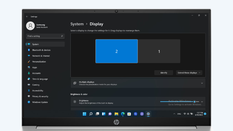This screenshot has height=131, width=233.
Task: Open Accessibility via its figure icon
Action: coord(29,91)
